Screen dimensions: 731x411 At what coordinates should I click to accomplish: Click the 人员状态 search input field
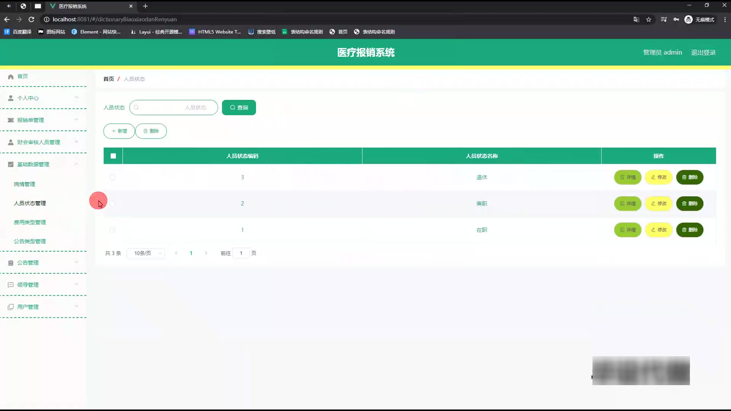click(174, 108)
